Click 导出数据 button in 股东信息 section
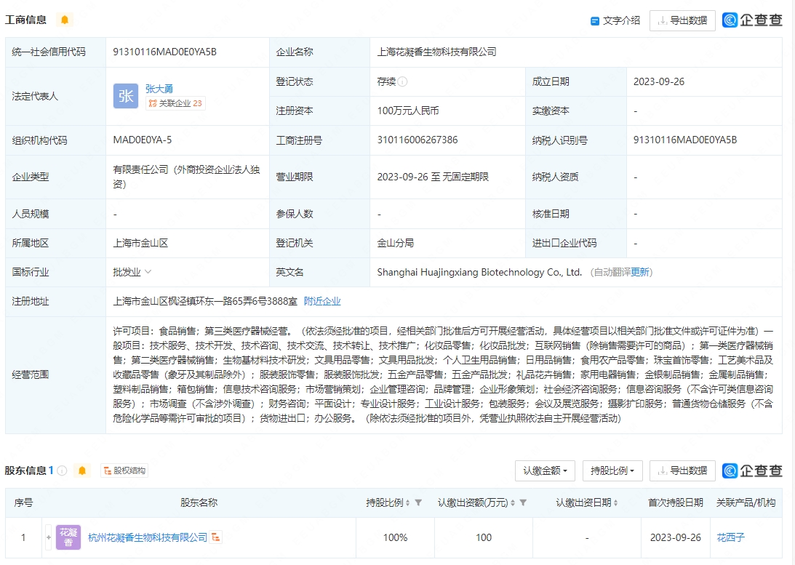Viewport: 795px width, 565px height. [682, 470]
